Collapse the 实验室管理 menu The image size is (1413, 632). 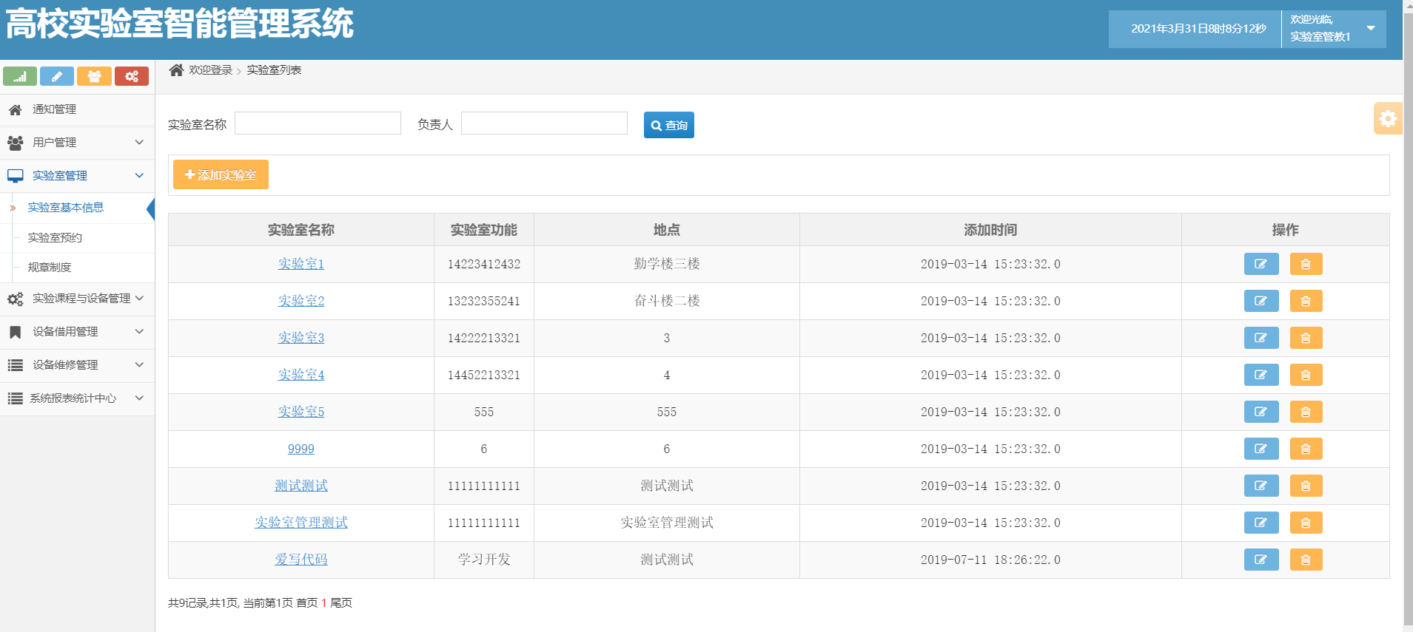[77, 176]
